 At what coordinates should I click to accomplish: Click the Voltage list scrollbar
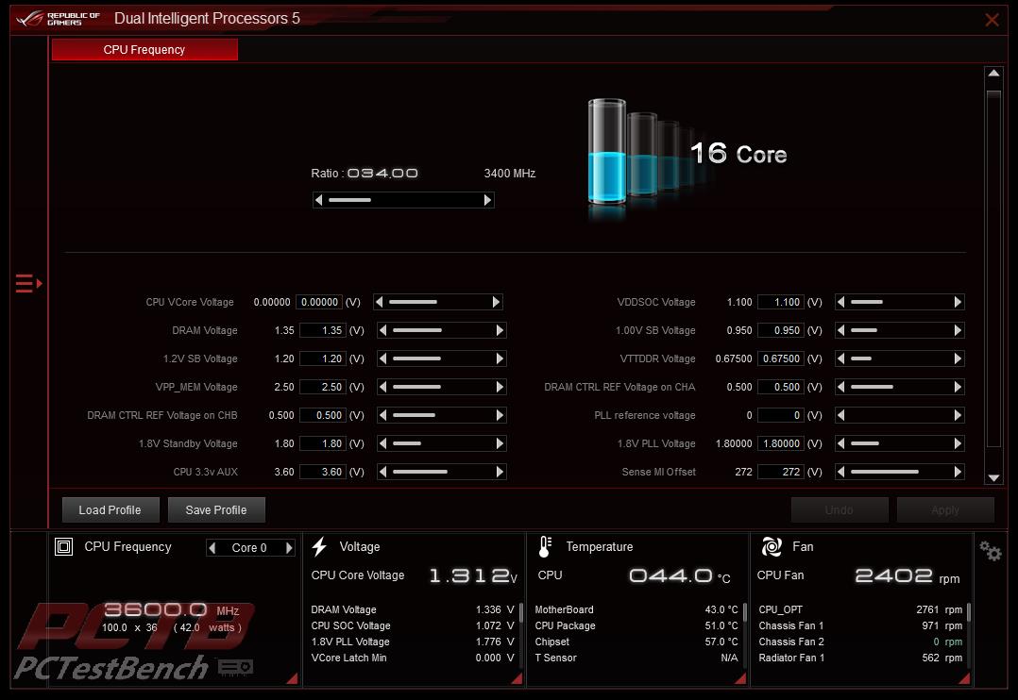click(520, 613)
